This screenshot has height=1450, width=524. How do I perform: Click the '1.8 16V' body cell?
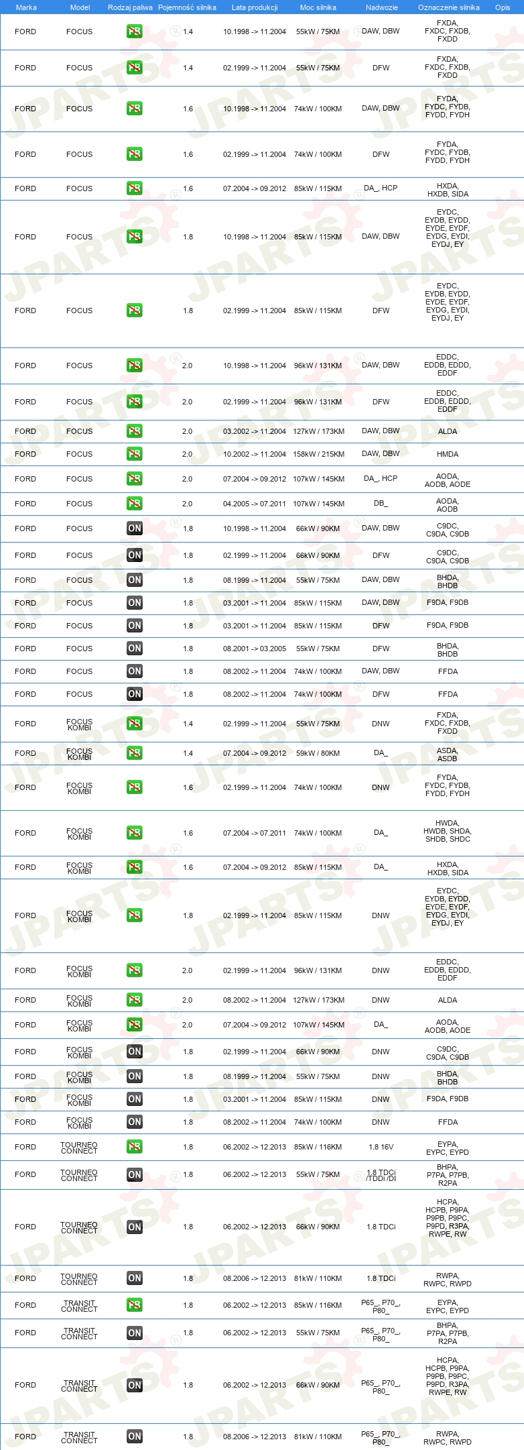point(381,1147)
